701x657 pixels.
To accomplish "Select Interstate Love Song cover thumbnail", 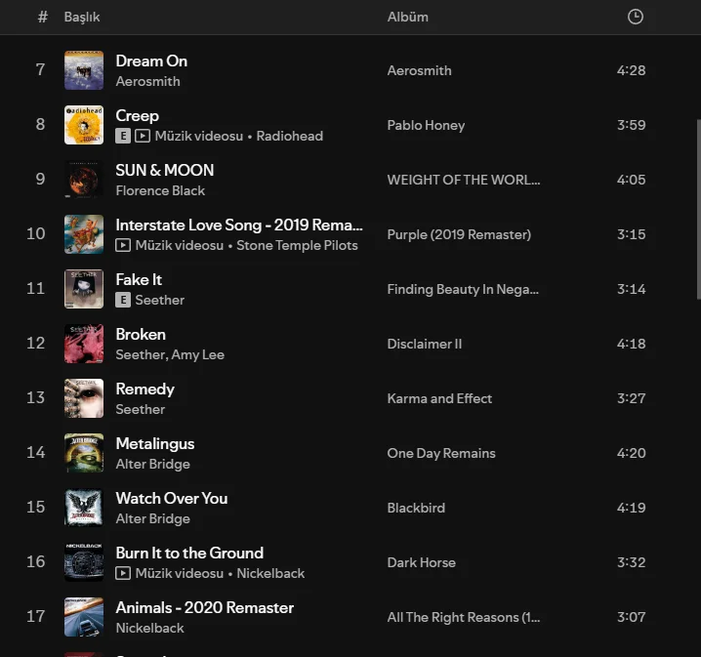I will pyautogui.click(x=84, y=234).
